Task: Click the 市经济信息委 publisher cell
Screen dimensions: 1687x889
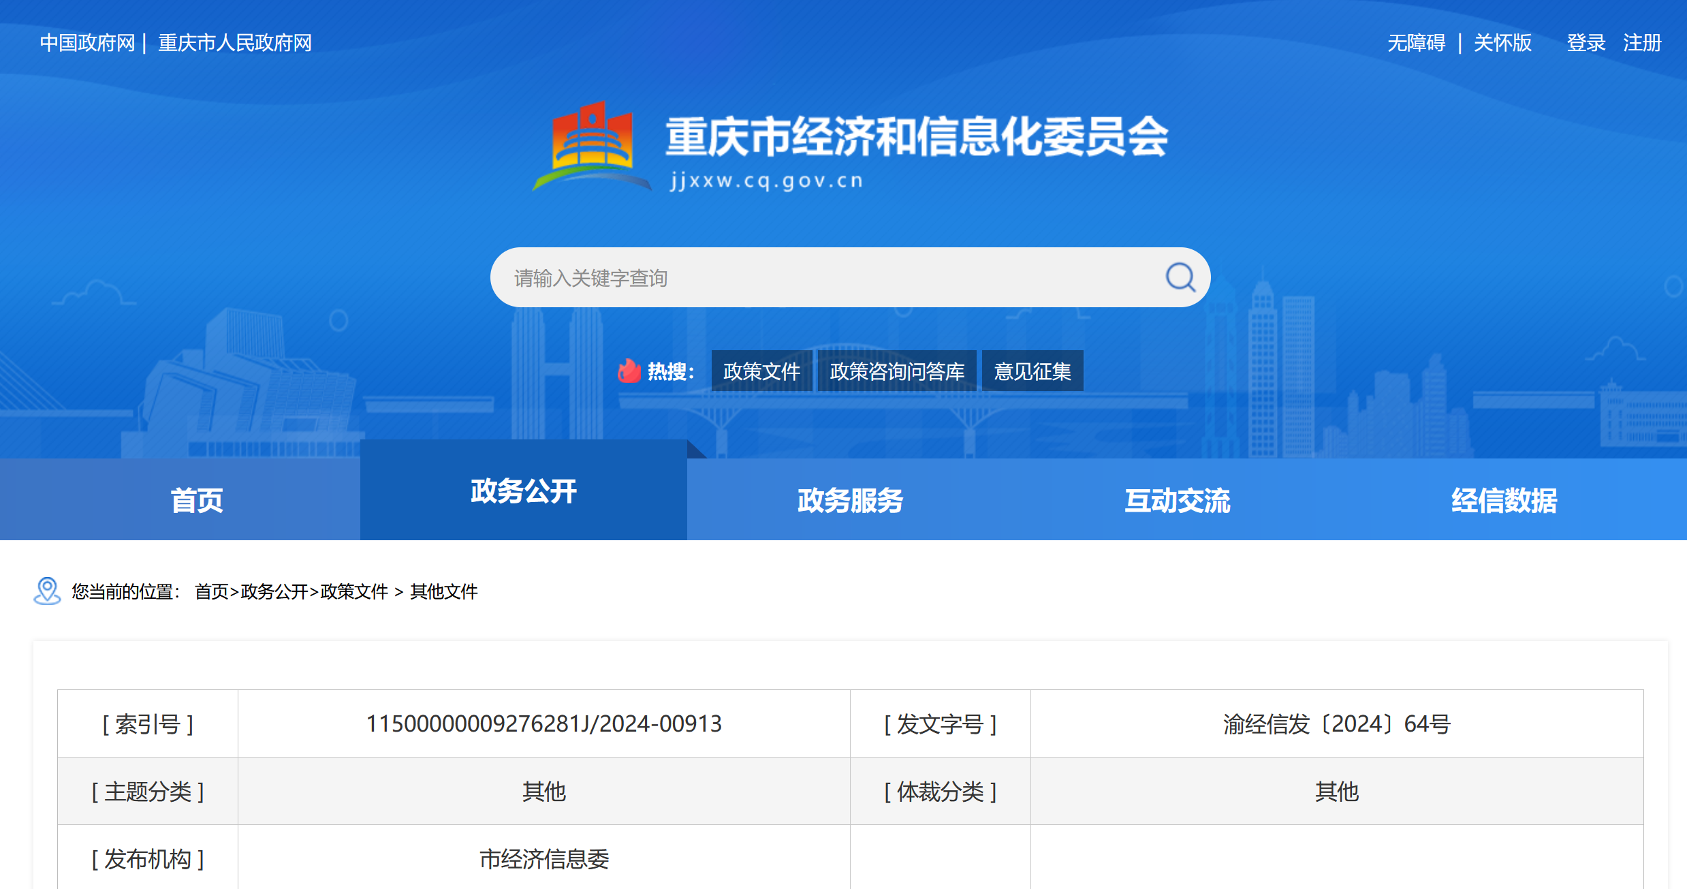Action: (544, 859)
